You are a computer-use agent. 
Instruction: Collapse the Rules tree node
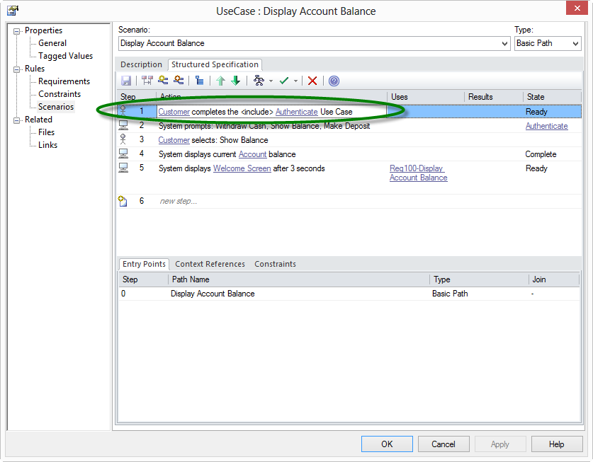coord(17,69)
